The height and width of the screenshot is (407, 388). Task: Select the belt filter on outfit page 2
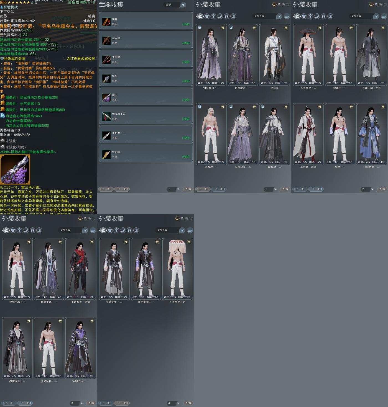point(310,16)
